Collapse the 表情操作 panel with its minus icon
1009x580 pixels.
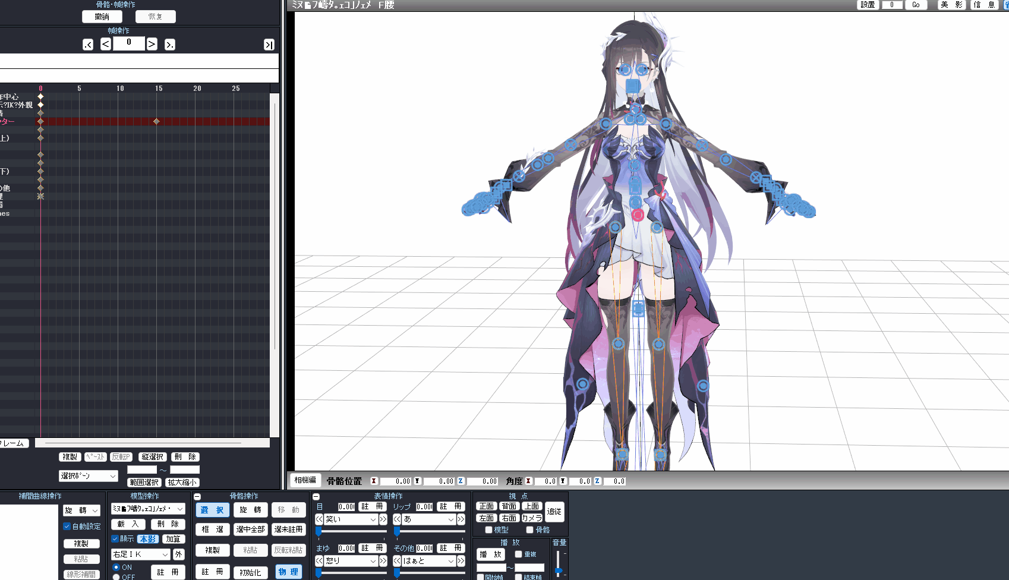[316, 497]
